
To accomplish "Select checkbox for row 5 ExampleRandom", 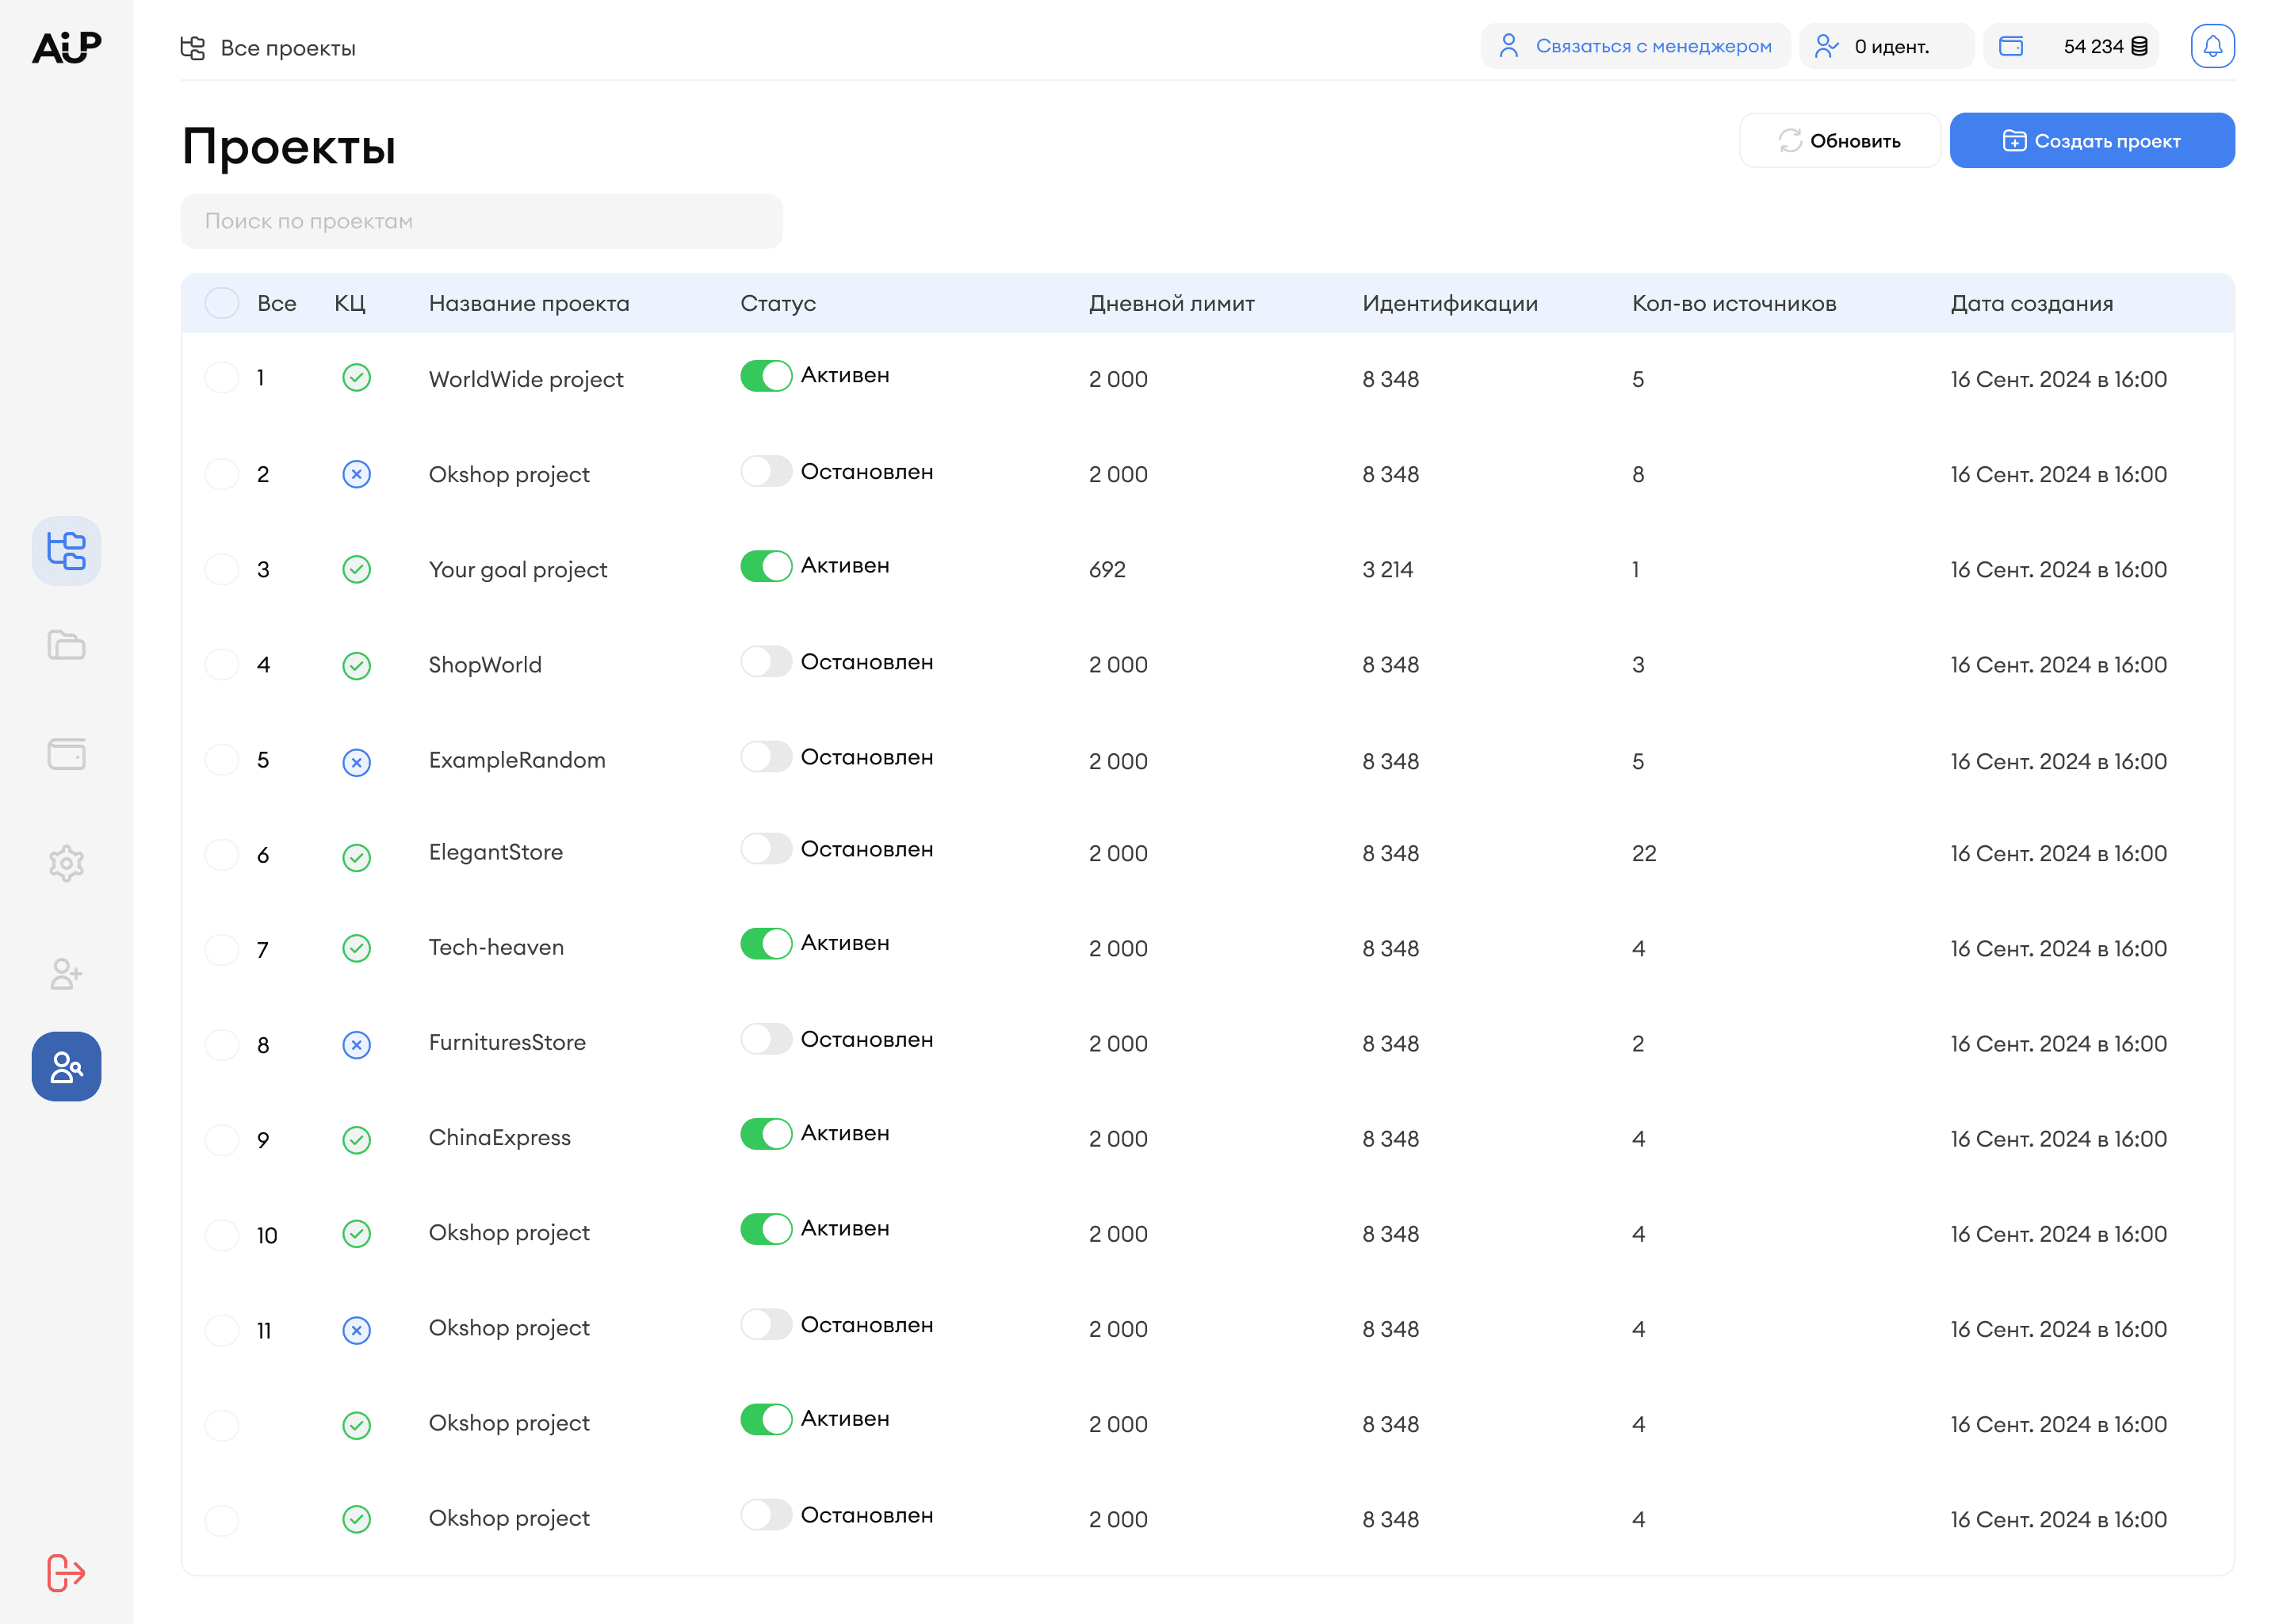I will (x=222, y=760).
